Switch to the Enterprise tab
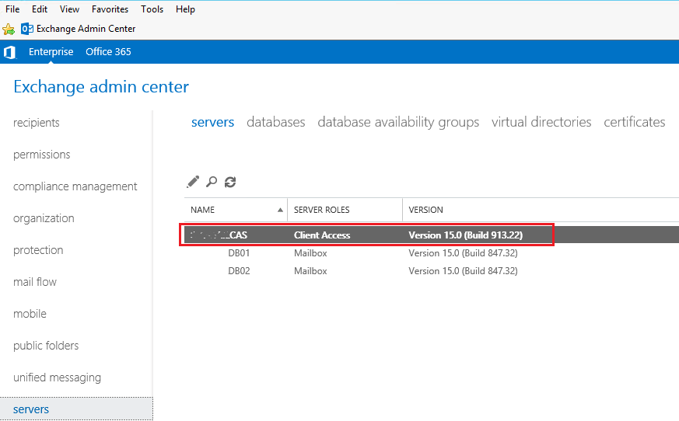This screenshot has height=421, width=679. click(51, 52)
